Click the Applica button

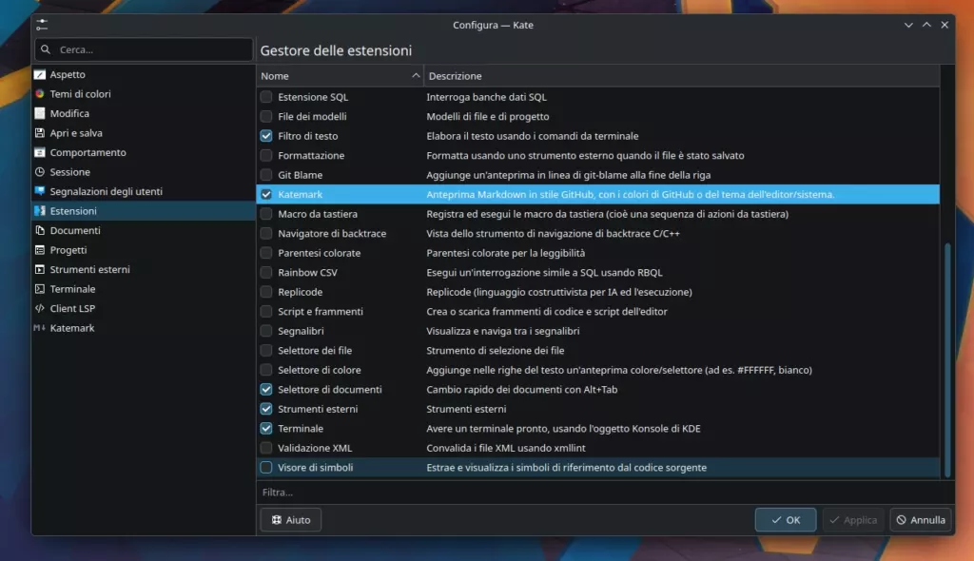point(853,520)
